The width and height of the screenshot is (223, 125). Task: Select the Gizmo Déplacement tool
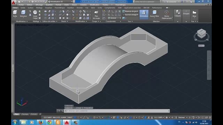pyautogui.click(x=167, y=15)
